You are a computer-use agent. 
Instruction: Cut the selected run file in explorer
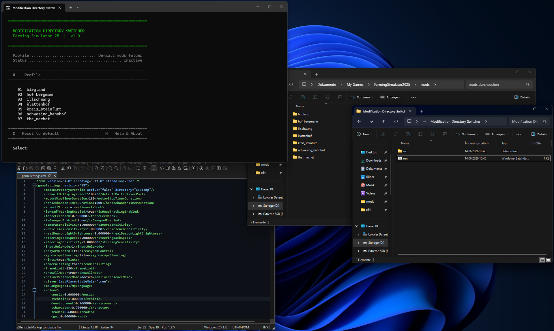point(383,134)
